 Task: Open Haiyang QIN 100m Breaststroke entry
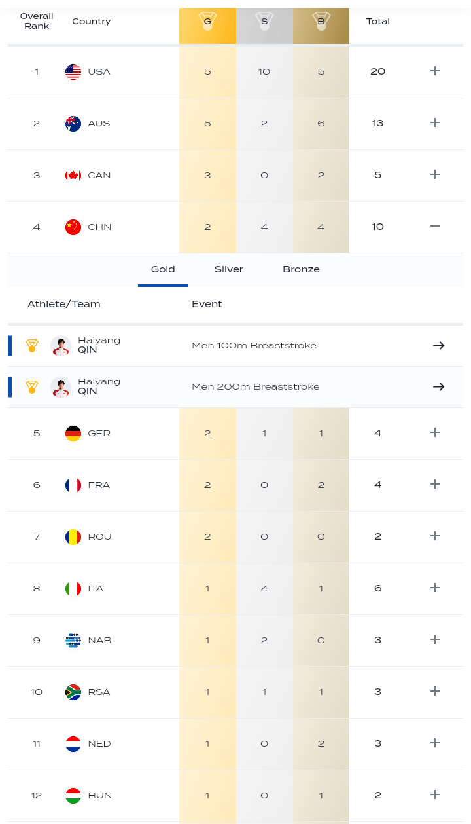[x=99, y=345]
